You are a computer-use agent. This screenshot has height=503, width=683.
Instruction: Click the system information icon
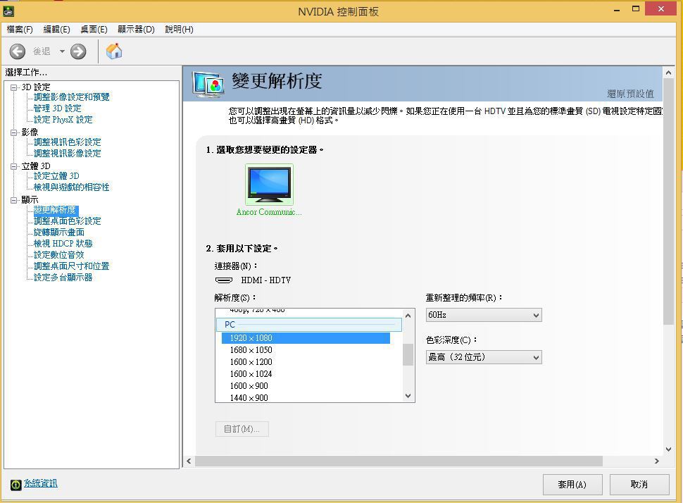(16, 484)
